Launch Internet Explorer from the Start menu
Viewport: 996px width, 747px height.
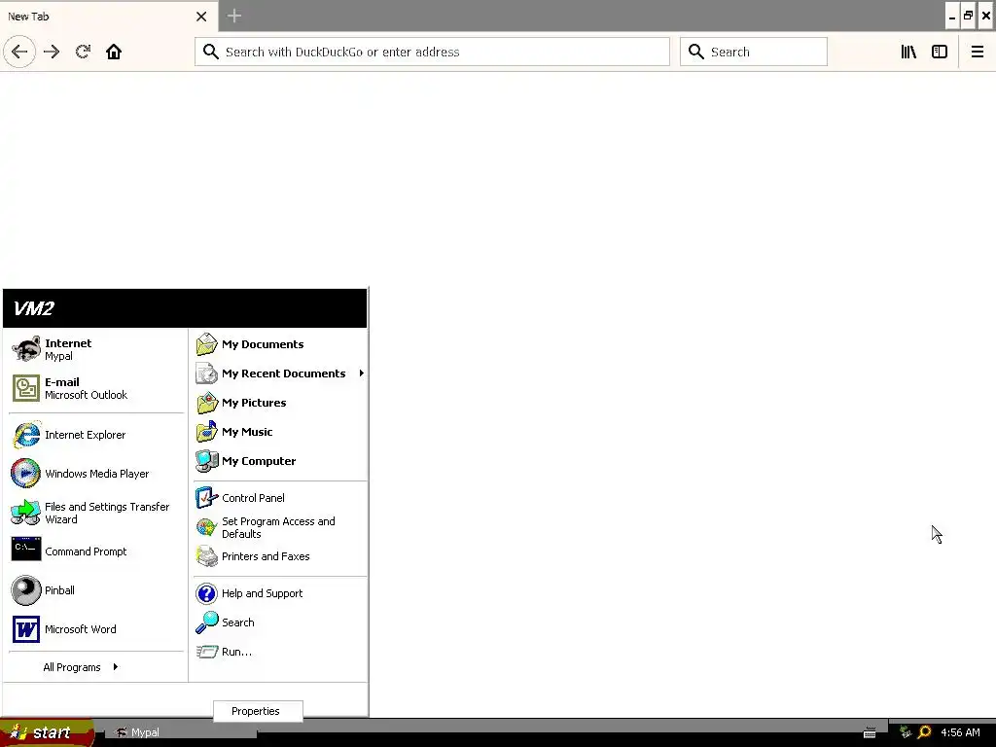coord(96,435)
